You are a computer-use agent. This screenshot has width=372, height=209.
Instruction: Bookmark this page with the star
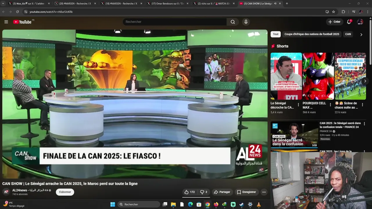(x=334, y=12)
